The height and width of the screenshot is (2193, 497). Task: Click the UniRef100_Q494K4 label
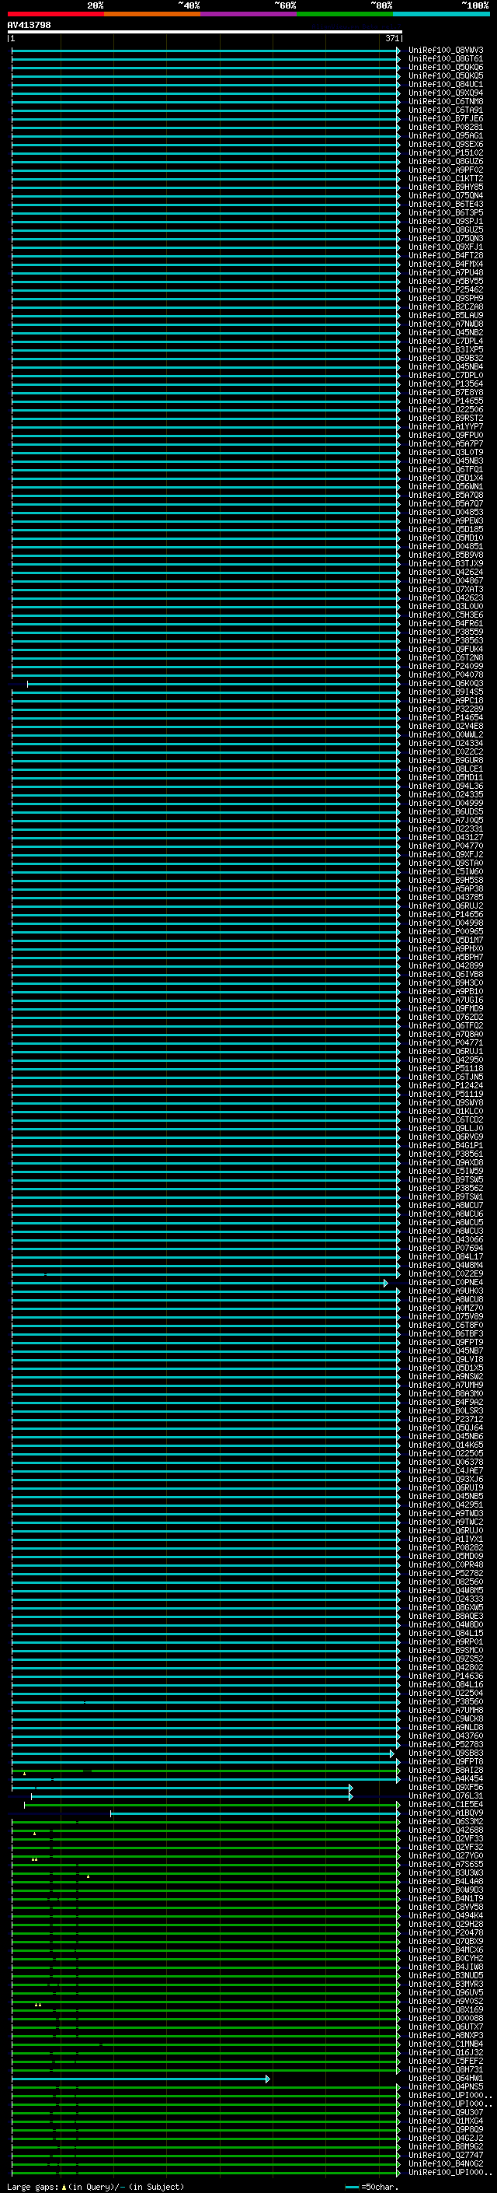click(446, 1915)
